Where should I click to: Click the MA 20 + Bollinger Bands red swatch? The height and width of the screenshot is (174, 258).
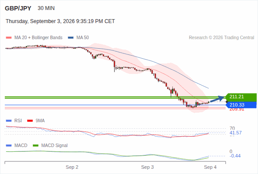[9, 38]
